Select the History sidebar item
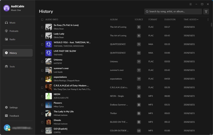213x135 pixels. 18,53
